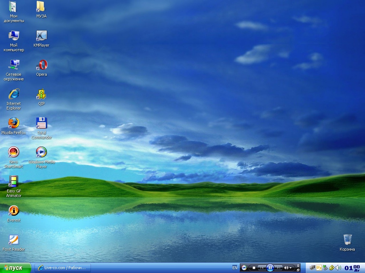Open the EN language indicator menu

[x=235, y=268]
